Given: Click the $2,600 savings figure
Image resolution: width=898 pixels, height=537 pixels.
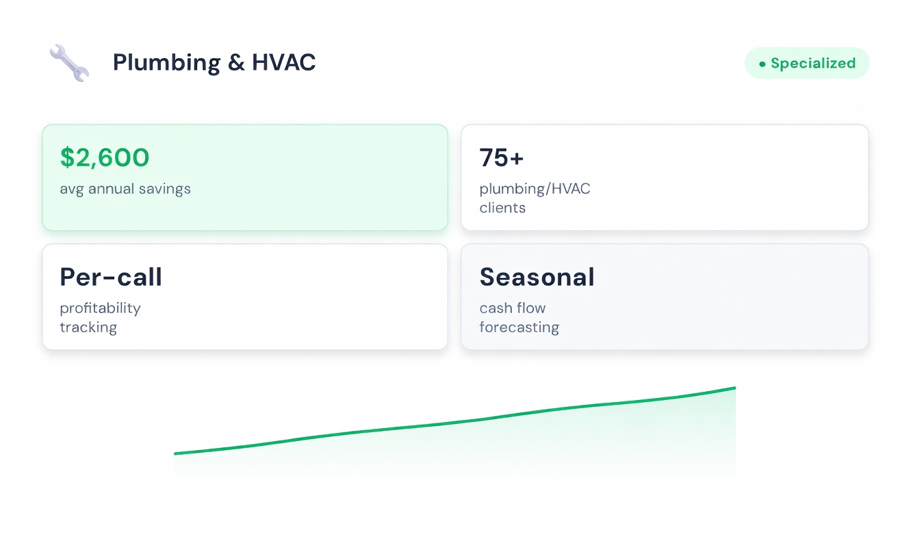Looking at the screenshot, I should pos(105,158).
